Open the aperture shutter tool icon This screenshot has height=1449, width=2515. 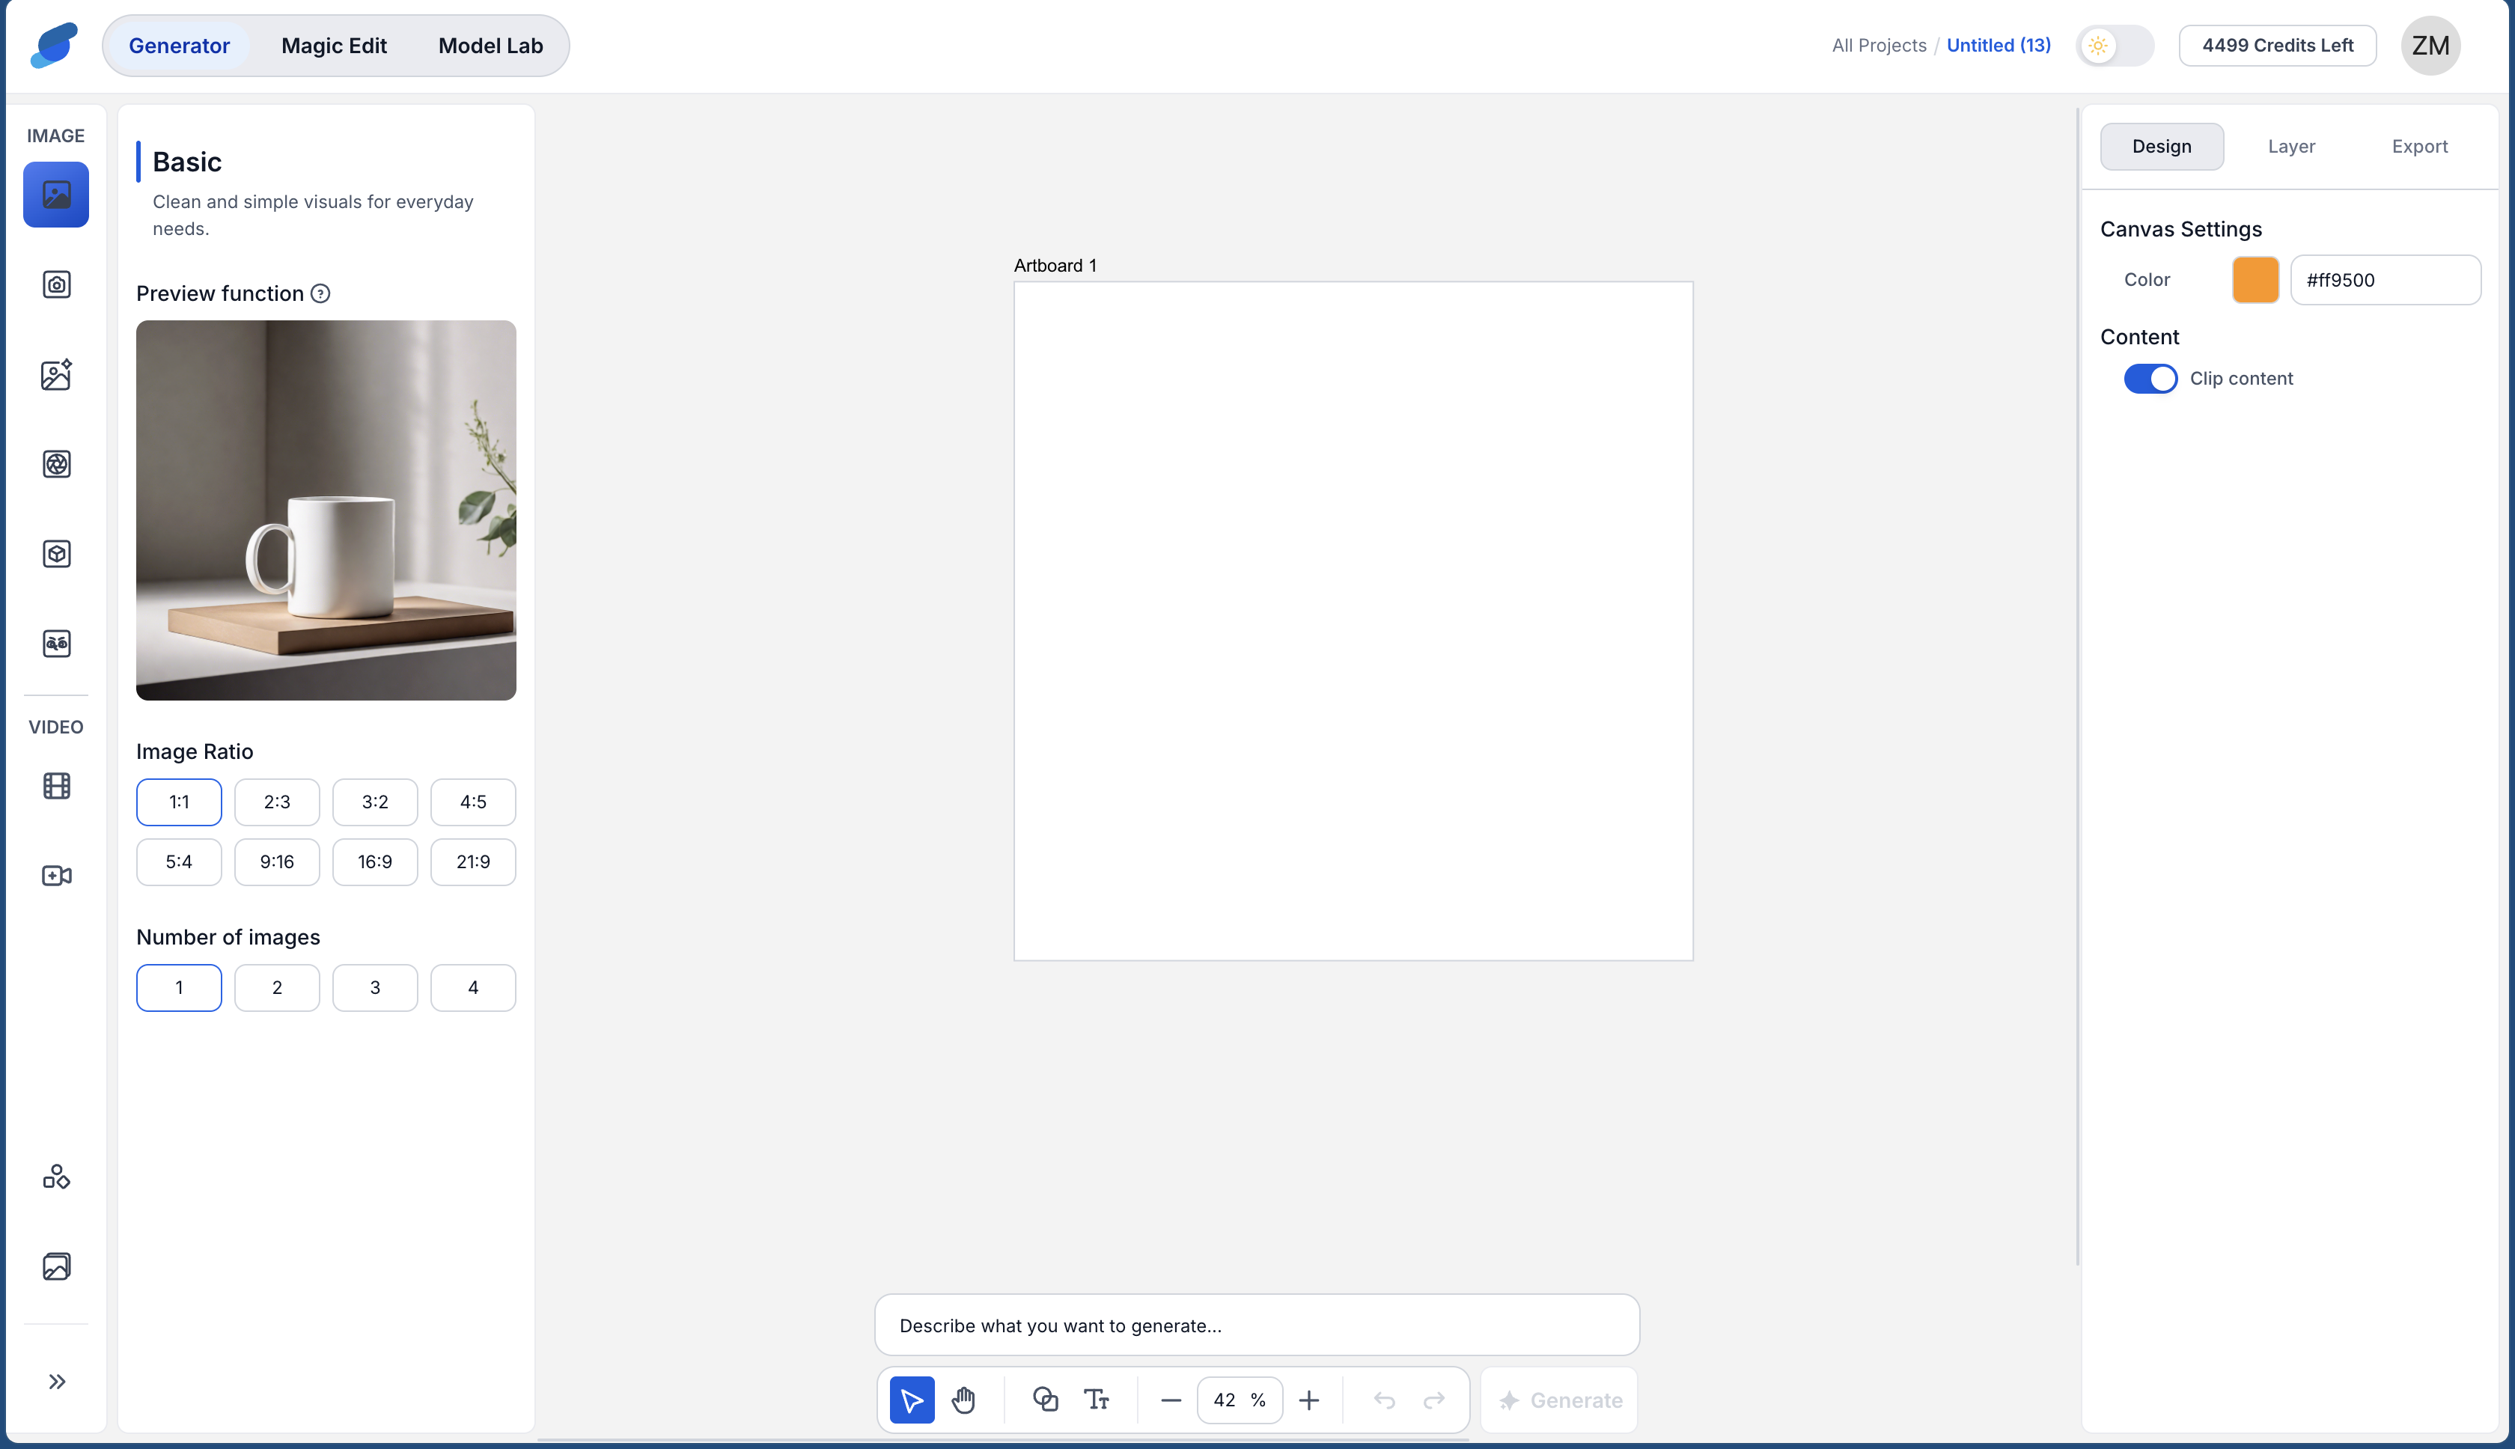57,464
